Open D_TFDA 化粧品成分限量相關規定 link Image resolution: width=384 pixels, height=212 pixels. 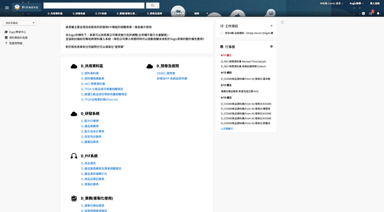coord(102,89)
